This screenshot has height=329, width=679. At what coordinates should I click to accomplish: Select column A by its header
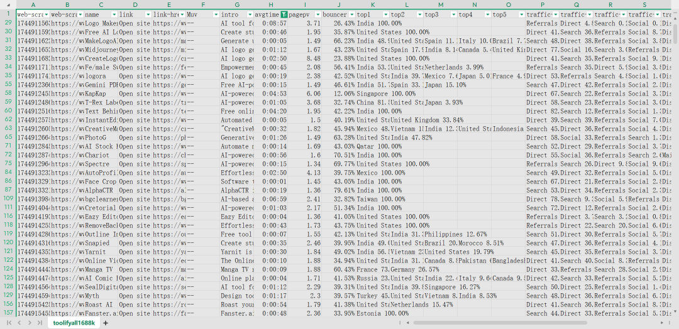coord(33,6)
